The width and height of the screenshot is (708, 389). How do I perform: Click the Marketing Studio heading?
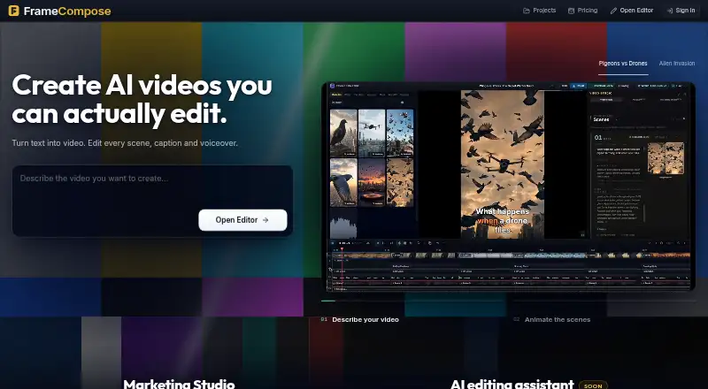[180, 384]
